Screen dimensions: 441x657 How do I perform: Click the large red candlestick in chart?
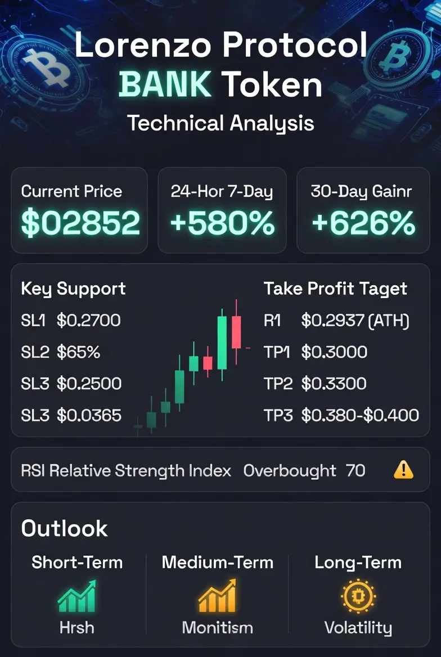(x=236, y=332)
